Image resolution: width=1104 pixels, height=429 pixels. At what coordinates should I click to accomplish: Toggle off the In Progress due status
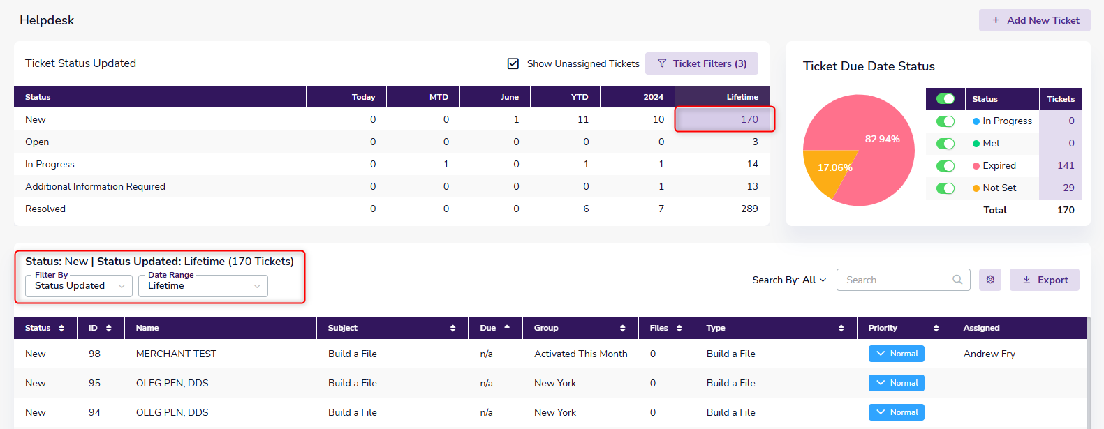point(945,121)
